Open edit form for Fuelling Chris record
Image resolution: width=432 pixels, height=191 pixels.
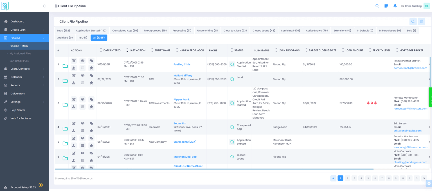(74, 60)
